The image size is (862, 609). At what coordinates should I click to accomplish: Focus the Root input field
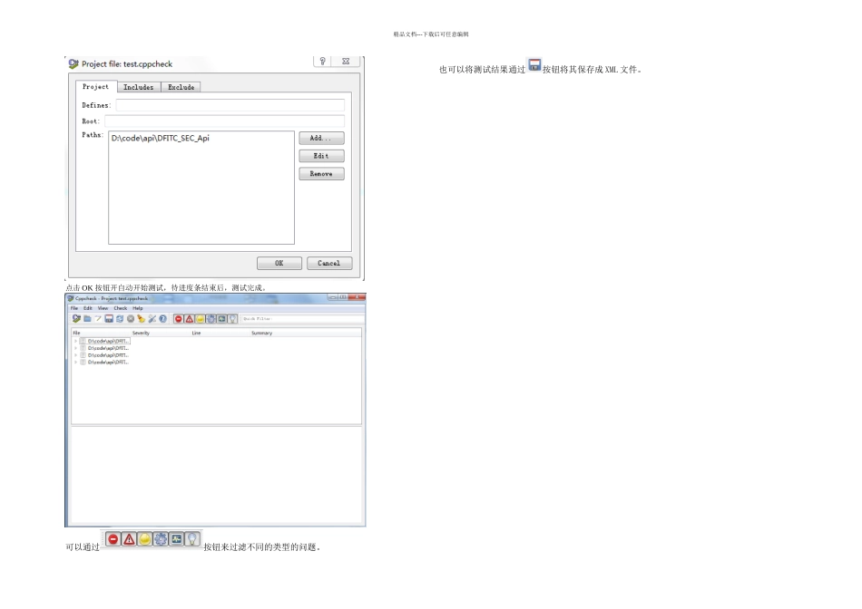225,121
